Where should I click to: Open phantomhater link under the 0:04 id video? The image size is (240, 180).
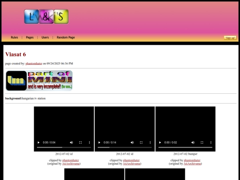(71, 160)
